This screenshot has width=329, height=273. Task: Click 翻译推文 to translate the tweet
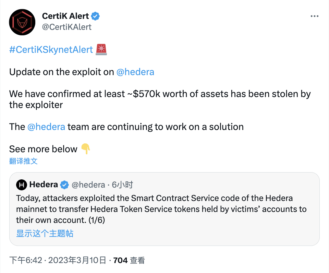(x=23, y=161)
